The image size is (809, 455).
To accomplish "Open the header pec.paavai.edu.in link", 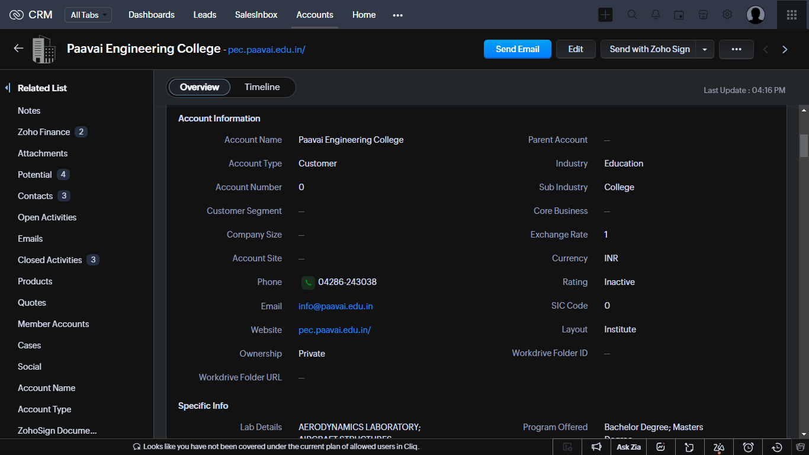I will pos(267,50).
